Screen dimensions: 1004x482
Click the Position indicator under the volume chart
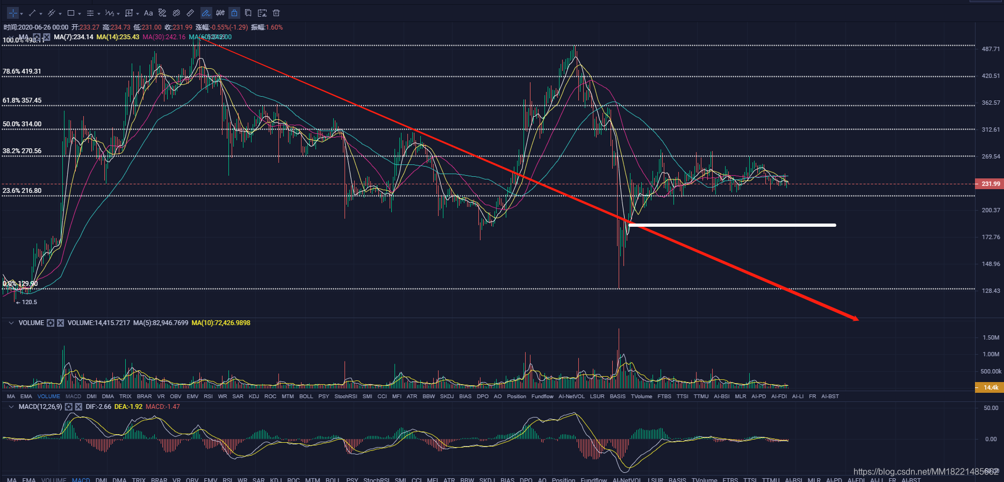517,397
